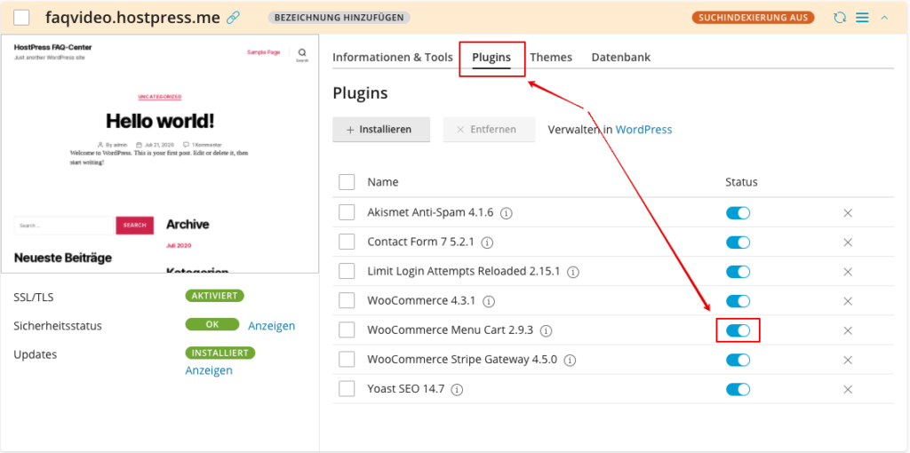Click the Entfernen button
This screenshot has height=453, width=910.
point(489,130)
